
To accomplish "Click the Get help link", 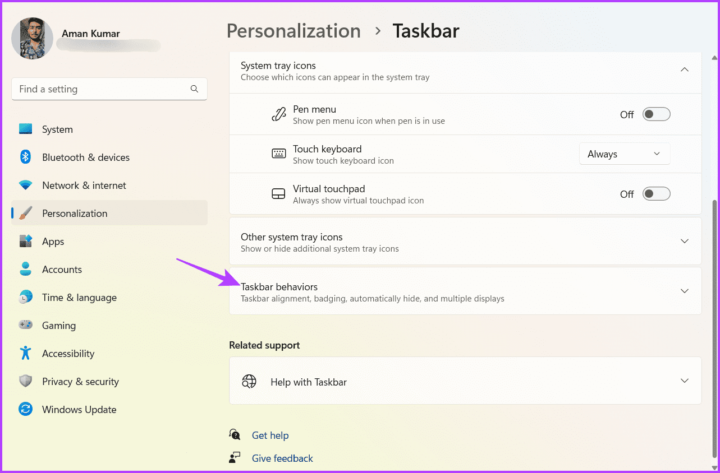I will (270, 435).
